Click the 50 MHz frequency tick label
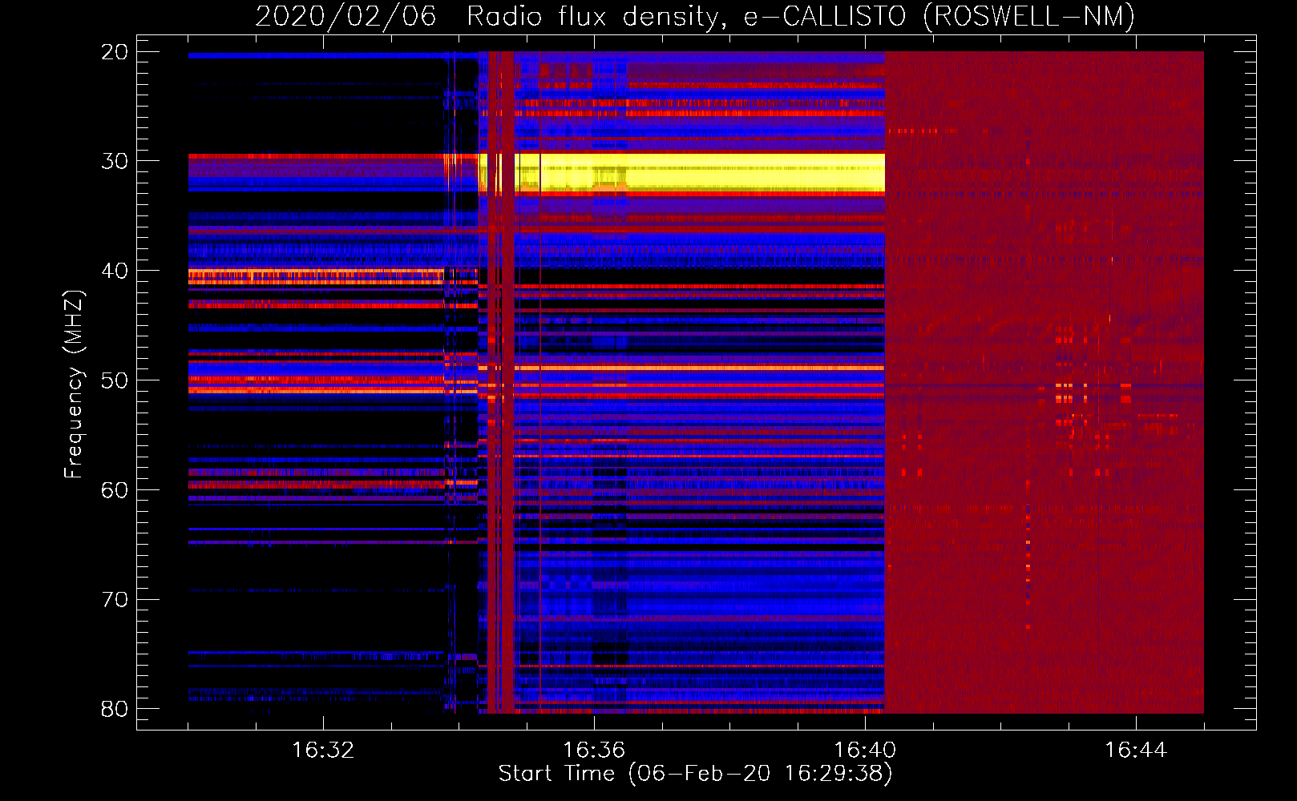Image resolution: width=1297 pixels, height=801 pixels. pos(115,380)
